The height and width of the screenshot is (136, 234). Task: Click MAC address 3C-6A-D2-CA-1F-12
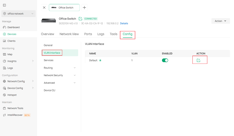[92, 23]
